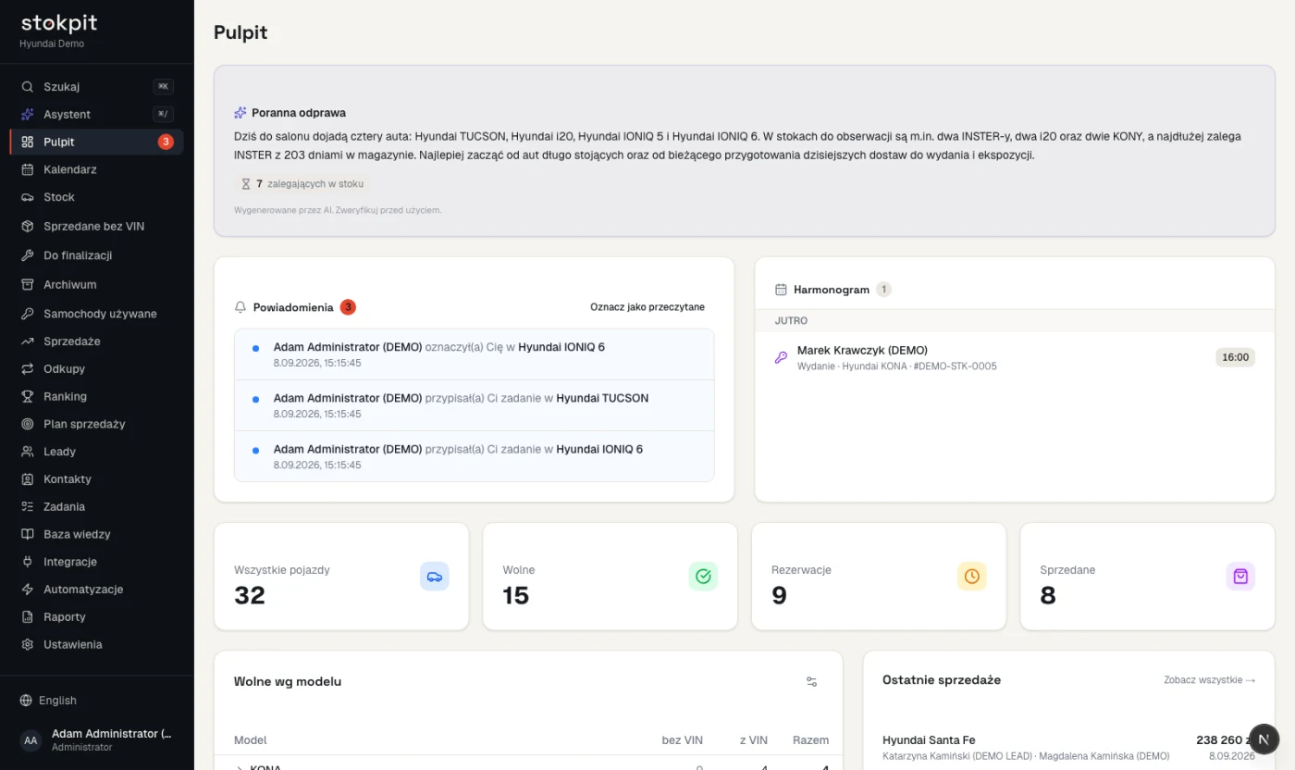This screenshot has width=1295, height=770.
Task: Open Raporty from the sidebar
Action: [x=96, y=617]
